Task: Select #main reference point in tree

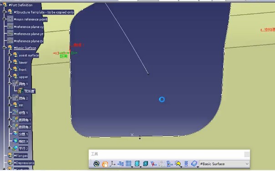Action: pos(31,19)
